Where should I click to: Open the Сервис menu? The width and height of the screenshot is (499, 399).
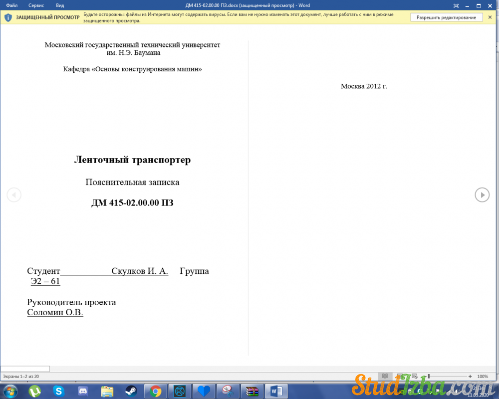coord(36,5)
